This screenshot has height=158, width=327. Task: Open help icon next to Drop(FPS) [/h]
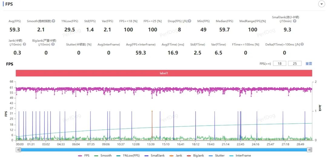point(189,21)
